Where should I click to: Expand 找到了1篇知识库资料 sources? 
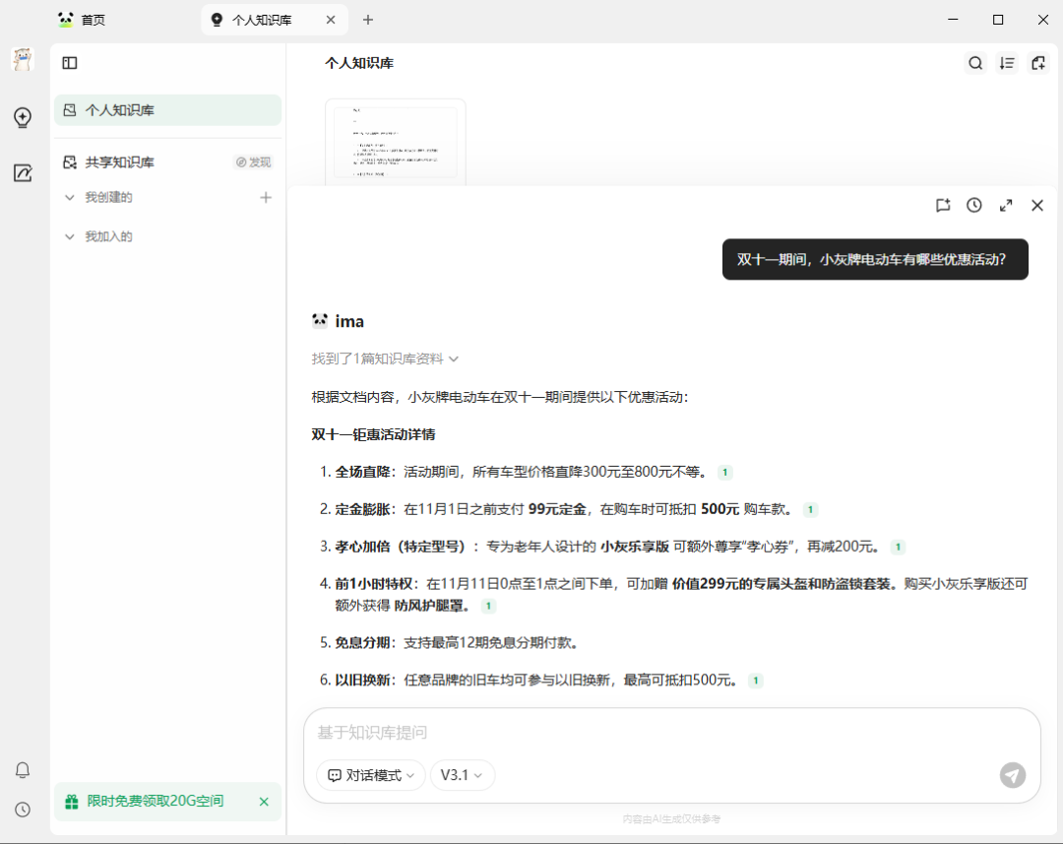pos(385,358)
